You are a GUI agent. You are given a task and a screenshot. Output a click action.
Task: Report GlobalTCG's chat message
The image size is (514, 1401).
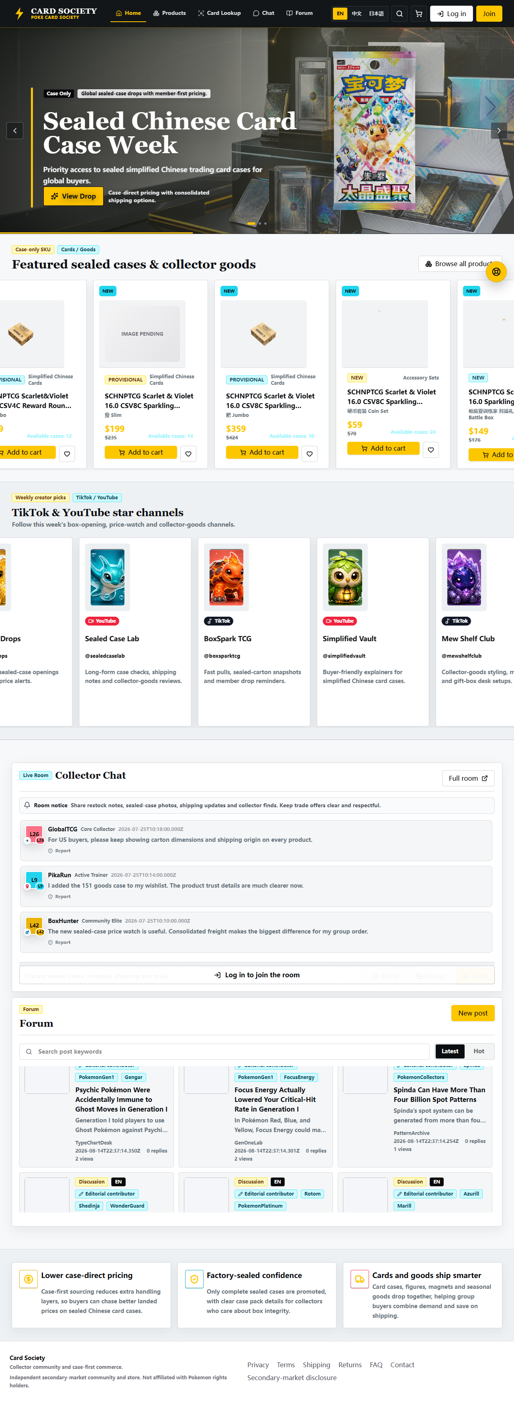click(x=59, y=851)
